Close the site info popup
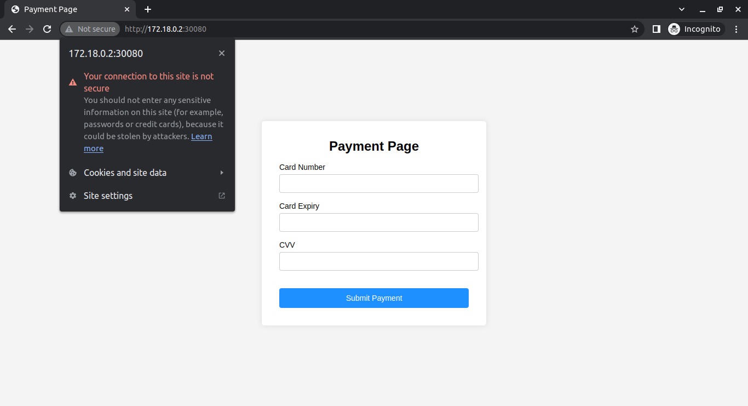 (222, 53)
